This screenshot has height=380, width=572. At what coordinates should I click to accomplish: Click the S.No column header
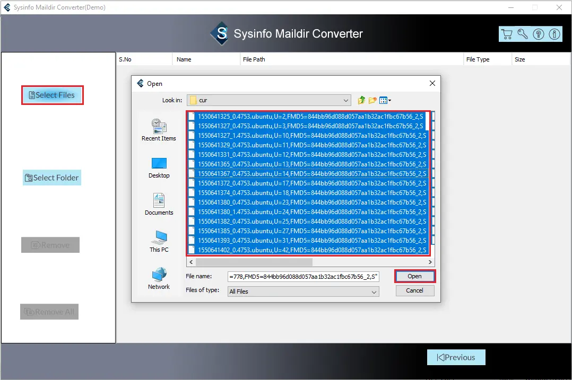click(144, 59)
